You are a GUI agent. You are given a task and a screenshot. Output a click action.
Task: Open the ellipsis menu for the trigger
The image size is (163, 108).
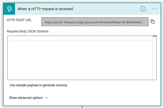155,9
